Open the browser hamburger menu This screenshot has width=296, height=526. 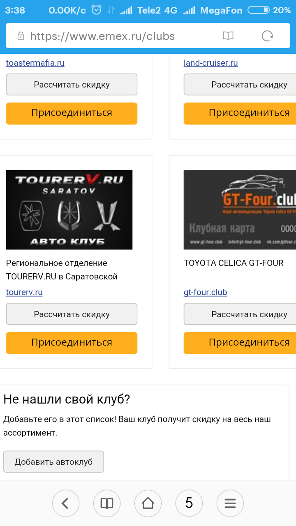pyautogui.click(x=230, y=503)
